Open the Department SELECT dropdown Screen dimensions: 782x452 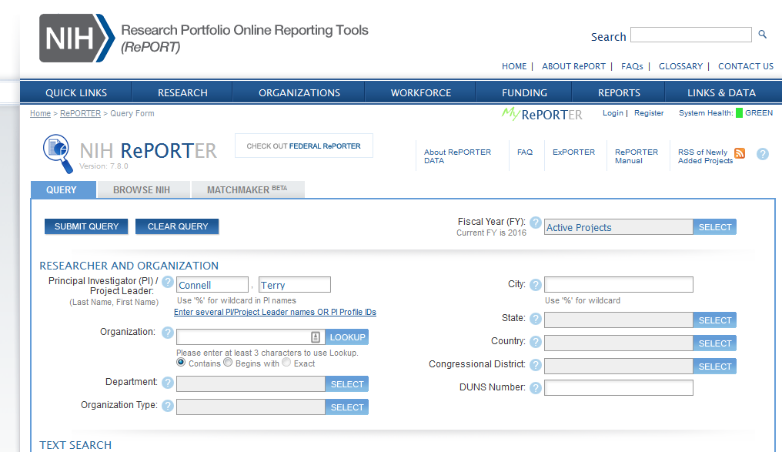346,384
